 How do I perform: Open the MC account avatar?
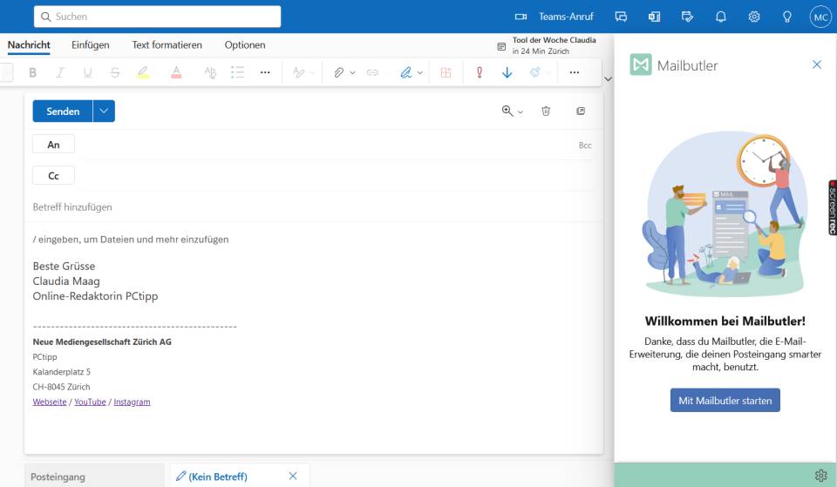[x=820, y=17]
